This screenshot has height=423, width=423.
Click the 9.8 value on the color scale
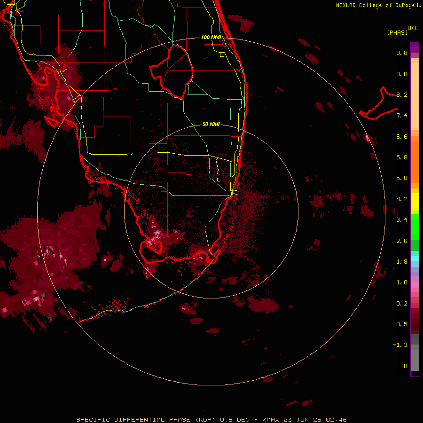[402, 53]
